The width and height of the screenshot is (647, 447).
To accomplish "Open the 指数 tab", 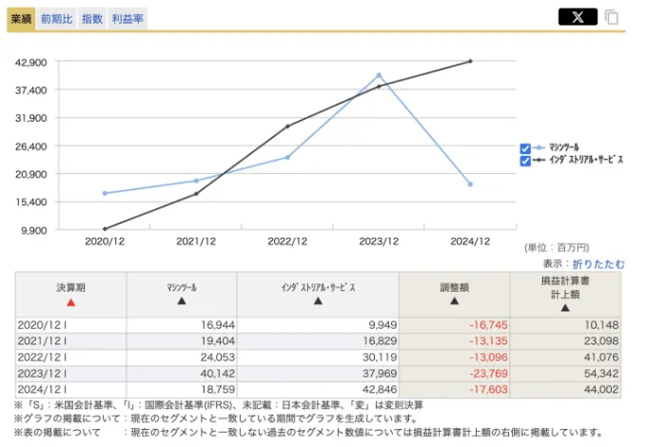I will (92, 18).
